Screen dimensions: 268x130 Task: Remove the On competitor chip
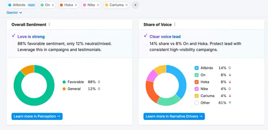click(53, 5)
